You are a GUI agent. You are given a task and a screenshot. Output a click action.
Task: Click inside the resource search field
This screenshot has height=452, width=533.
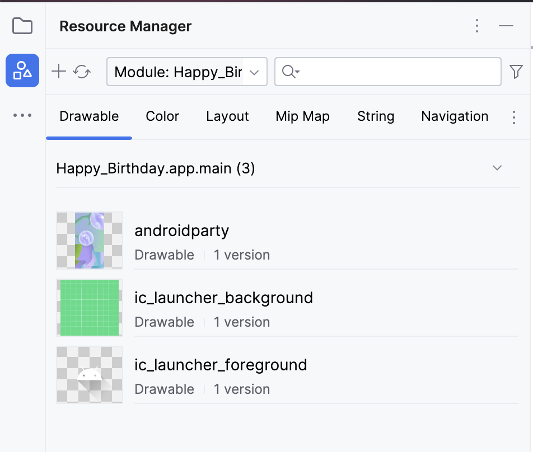pos(398,72)
